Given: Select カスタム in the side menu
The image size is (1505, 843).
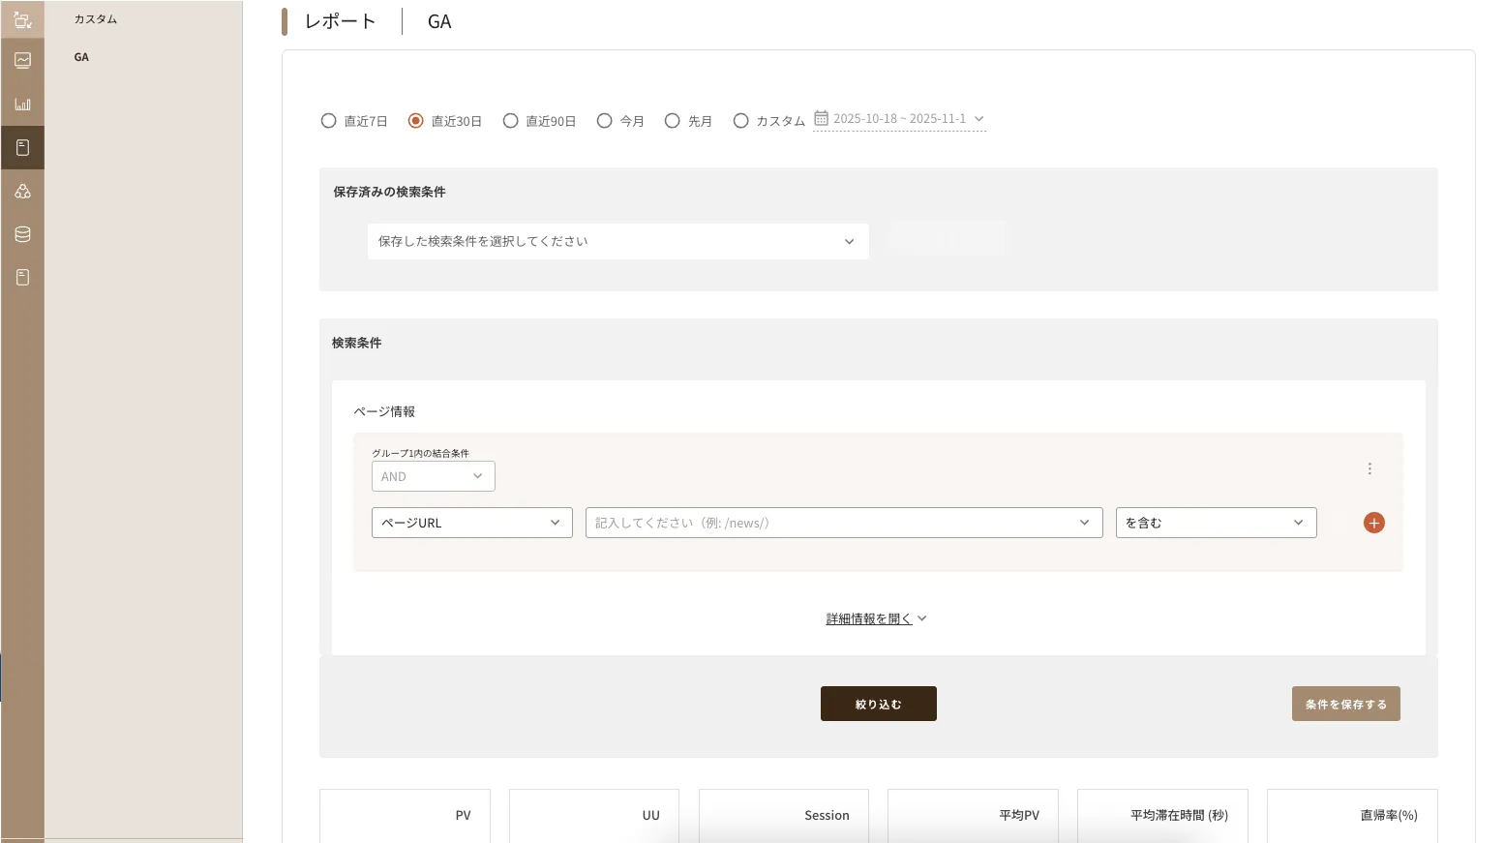Looking at the screenshot, I should [96, 19].
